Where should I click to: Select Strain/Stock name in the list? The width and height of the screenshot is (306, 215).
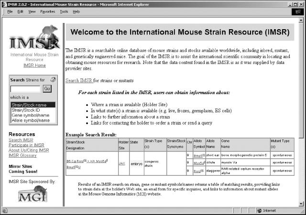tap(33, 105)
